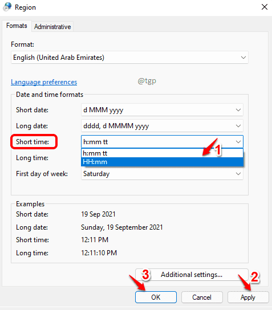272x310 pixels.
Task: Open the English (United Arab Emirates) combo box
Action: pos(129,58)
